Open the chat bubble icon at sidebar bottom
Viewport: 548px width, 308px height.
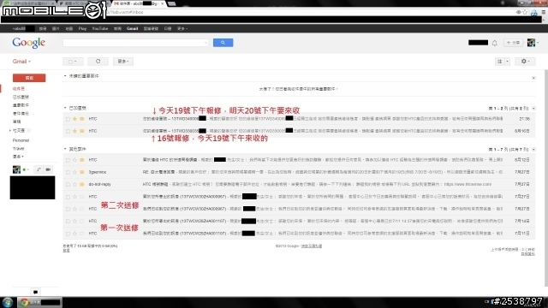tap(35, 292)
